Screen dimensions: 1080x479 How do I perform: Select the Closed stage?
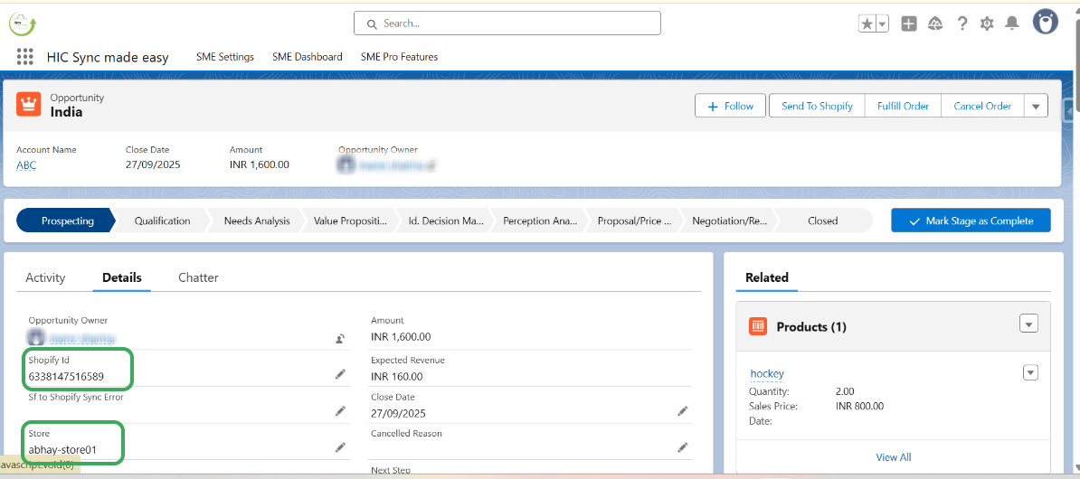coord(823,221)
